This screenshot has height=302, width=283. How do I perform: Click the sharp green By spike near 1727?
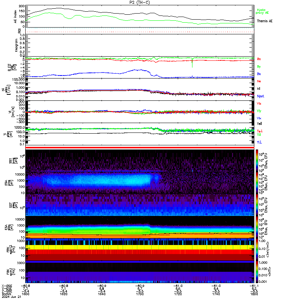point(192,63)
